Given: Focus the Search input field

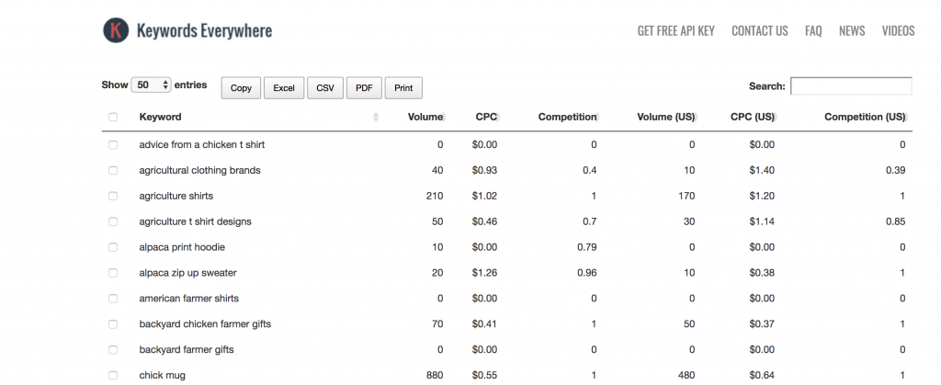Looking at the screenshot, I should [851, 85].
